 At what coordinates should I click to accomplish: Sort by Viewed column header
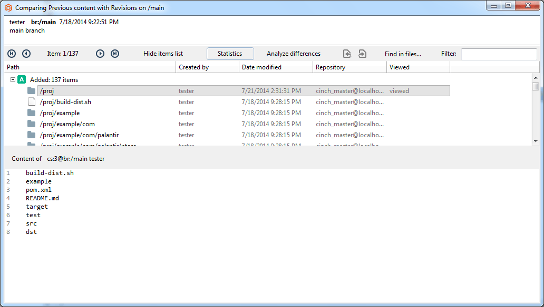point(419,67)
